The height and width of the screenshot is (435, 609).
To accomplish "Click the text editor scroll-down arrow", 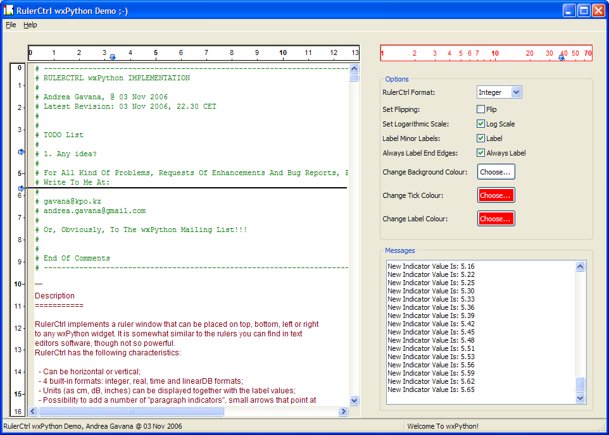I will (x=354, y=400).
